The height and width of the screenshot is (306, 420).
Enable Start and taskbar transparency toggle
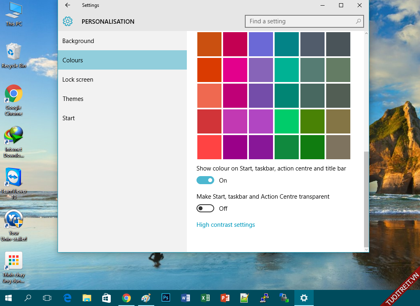(205, 209)
